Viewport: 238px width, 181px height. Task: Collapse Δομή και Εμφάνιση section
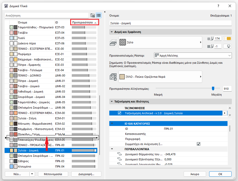point(112,32)
